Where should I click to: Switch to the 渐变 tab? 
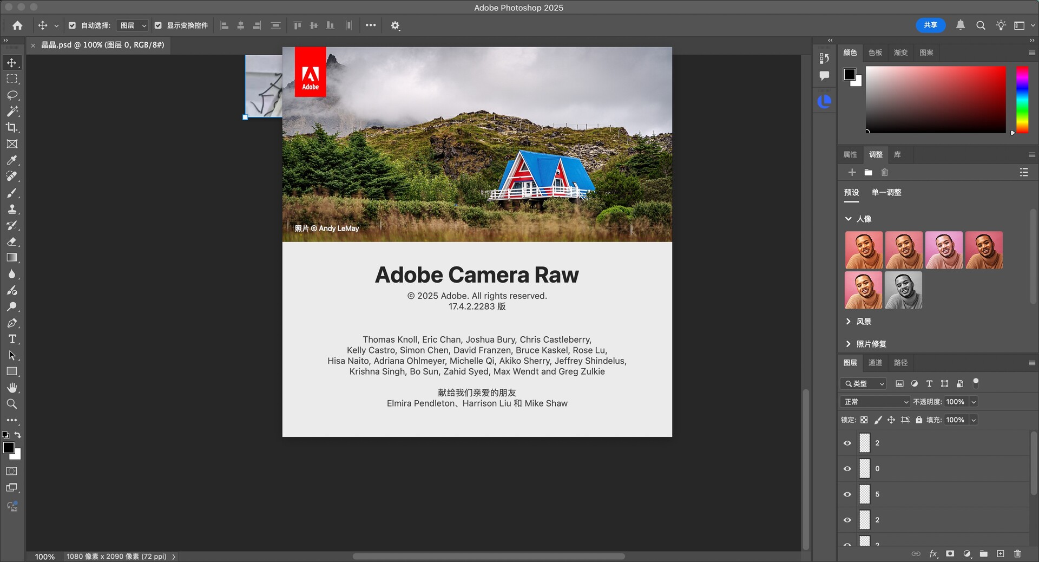(900, 53)
